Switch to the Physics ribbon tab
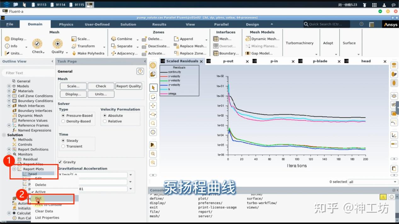The image size is (399, 224). pyautogui.click(x=66, y=24)
